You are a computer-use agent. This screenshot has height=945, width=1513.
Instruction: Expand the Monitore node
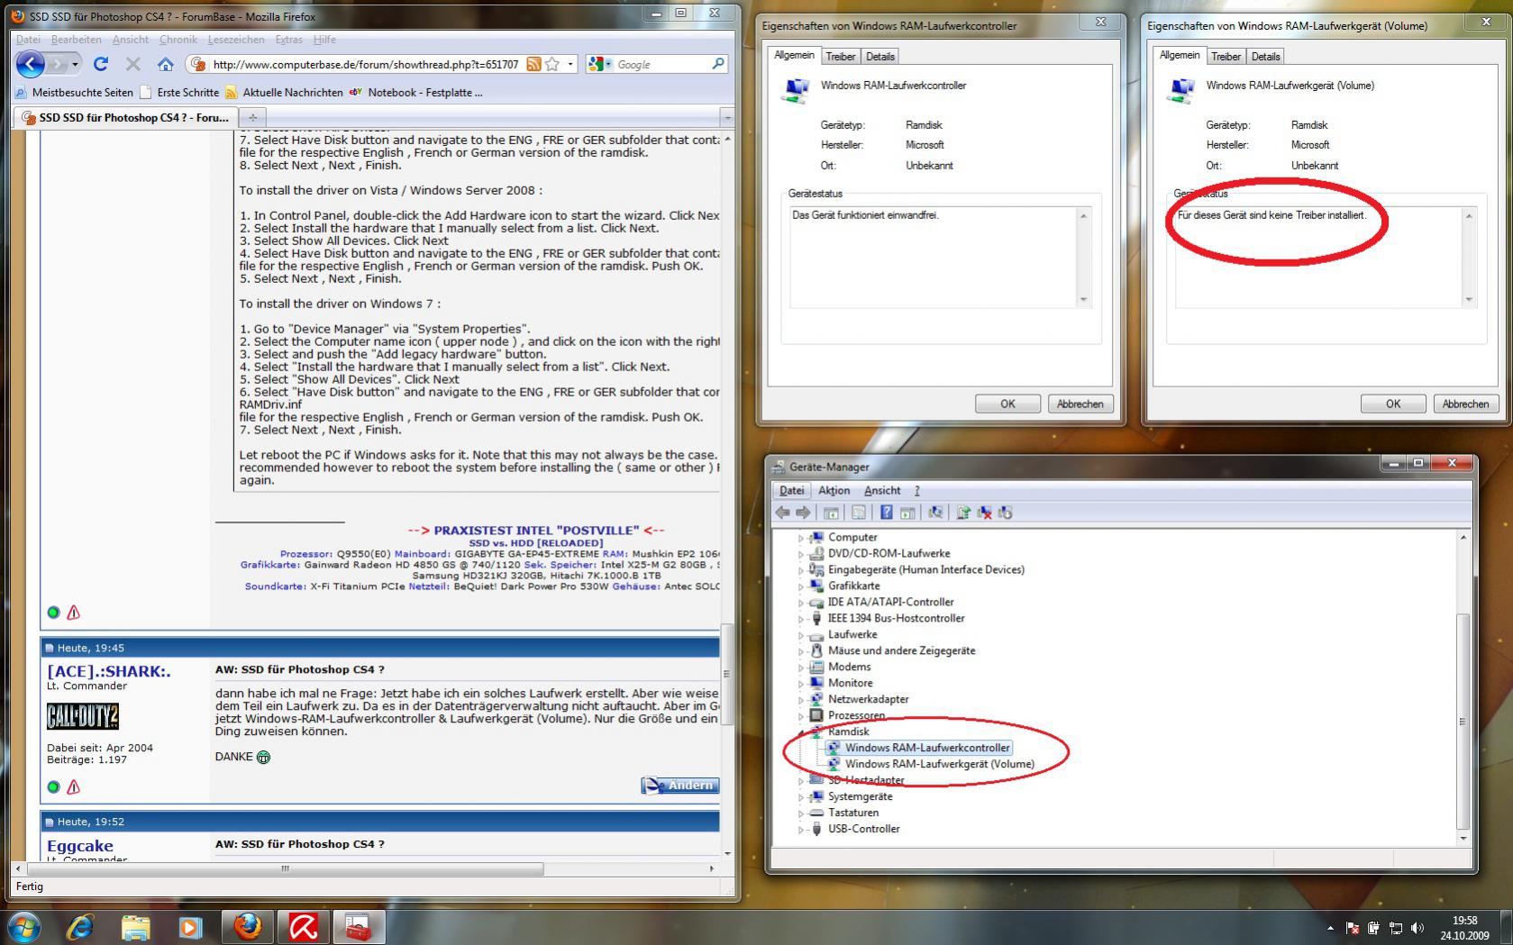click(x=800, y=684)
